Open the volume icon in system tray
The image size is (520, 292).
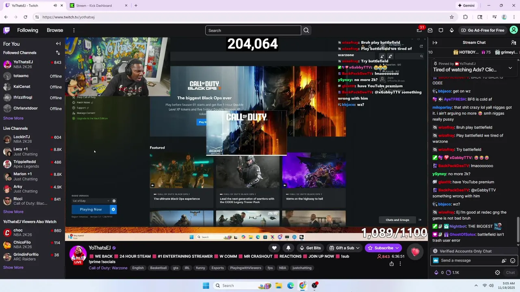tap(491, 286)
